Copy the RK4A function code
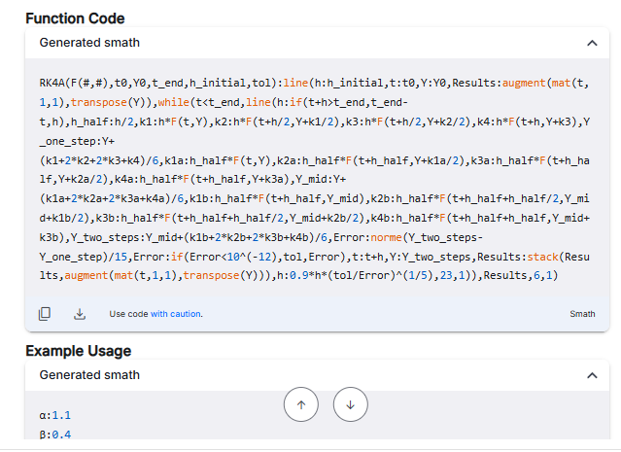The image size is (621, 452). coord(45,314)
